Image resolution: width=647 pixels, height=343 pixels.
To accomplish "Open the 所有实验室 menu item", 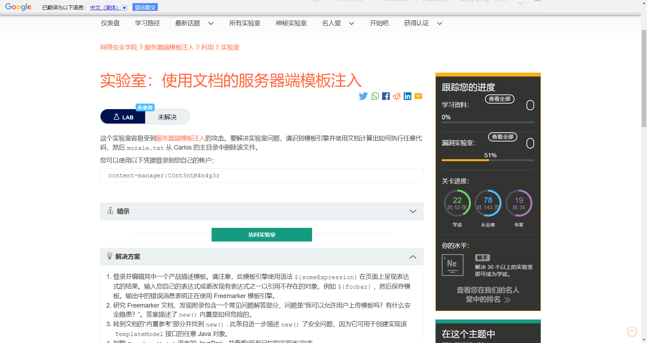I will (x=245, y=23).
